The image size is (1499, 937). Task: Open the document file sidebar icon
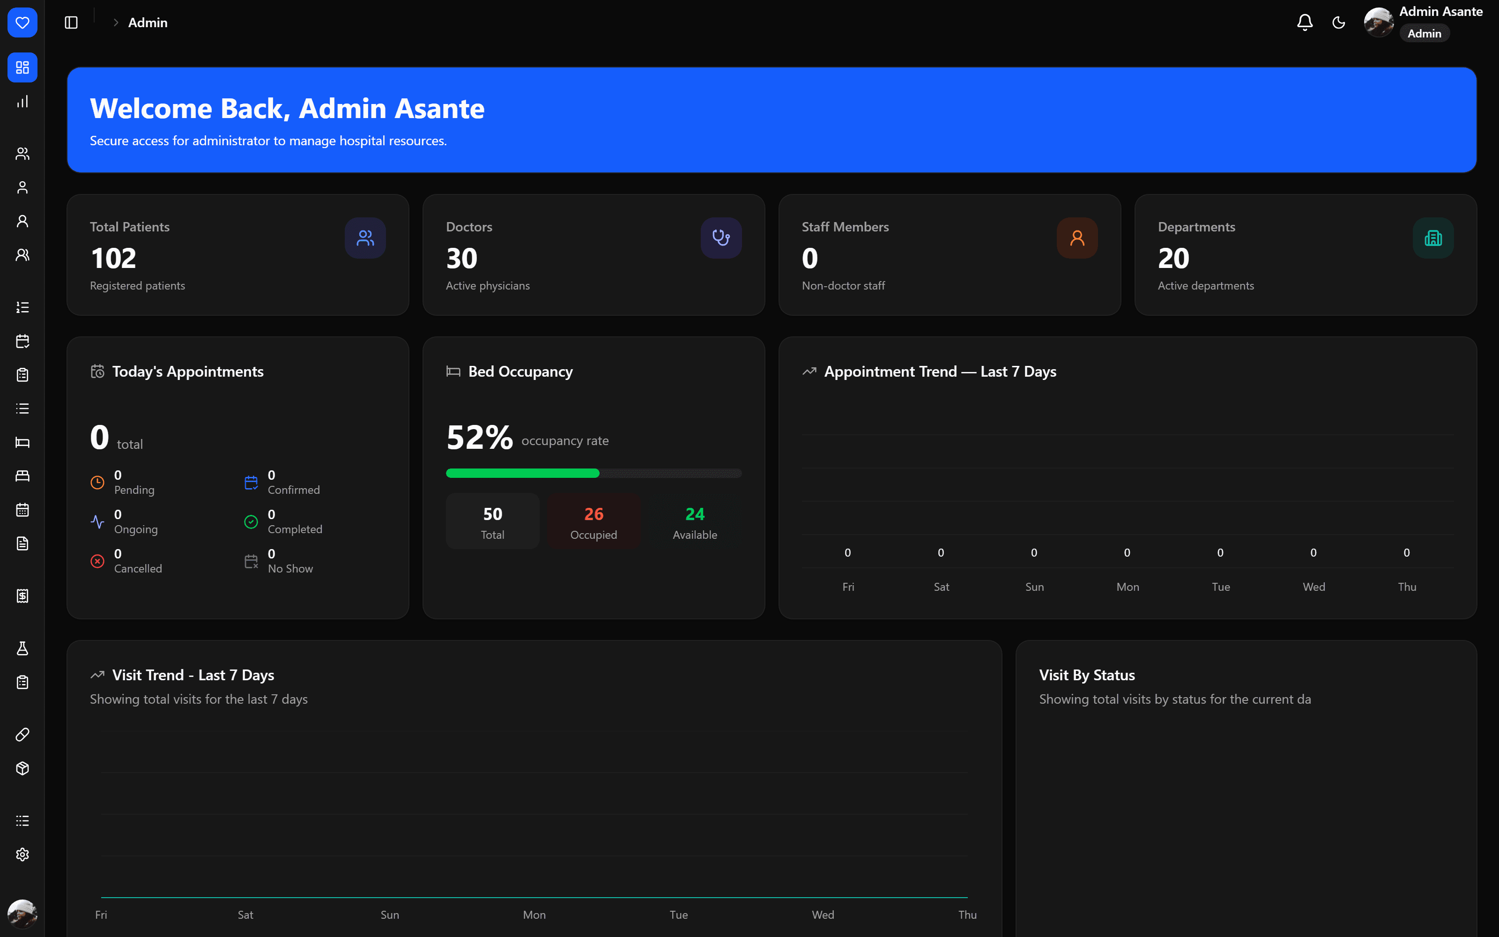point(22,543)
